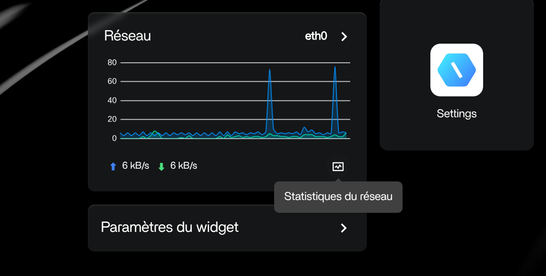This screenshot has width=546, height=276.
Task: Click the download speed 6 kB/s value
Action: click(184, 166)
